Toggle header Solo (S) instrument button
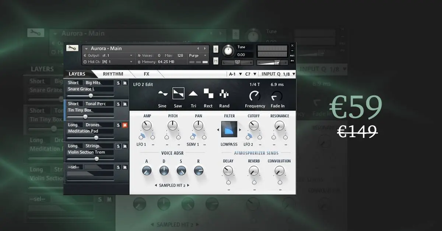The image size is (442, 231). coord(215,49)
